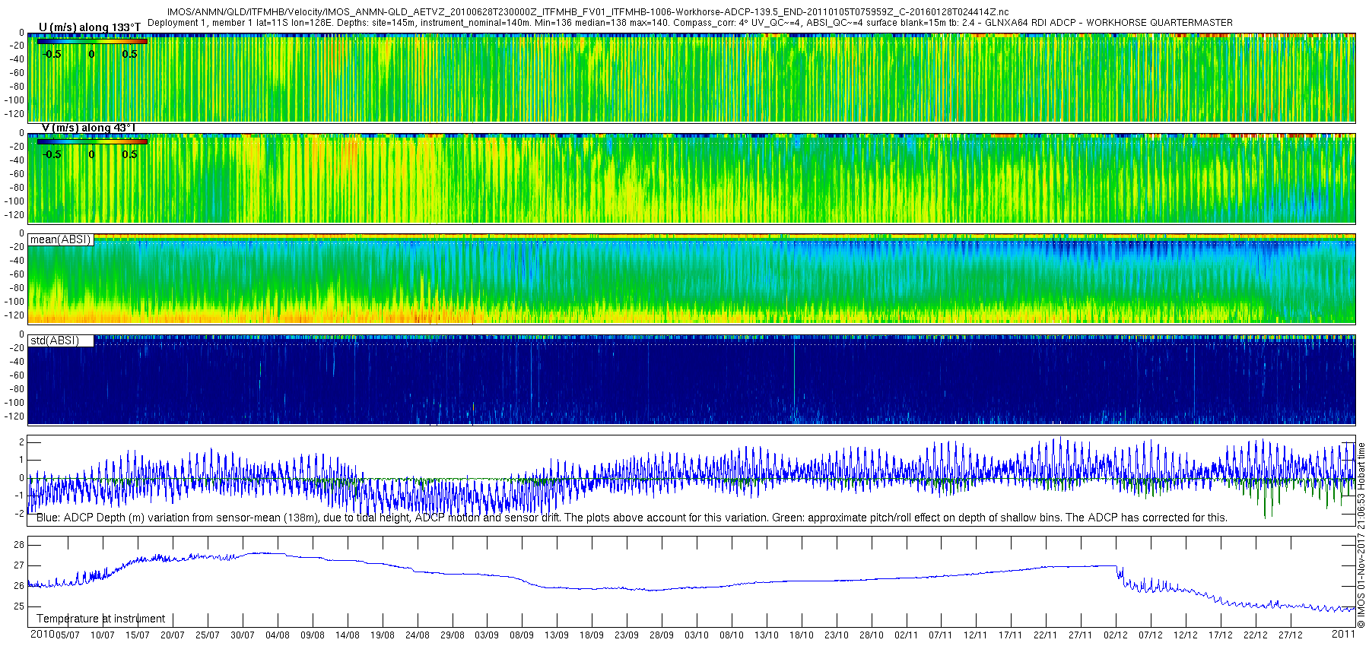This screenshot has height=646, width=1369.
Task: Click the '-60' depth tick of V panel
Action: [16, 174]
